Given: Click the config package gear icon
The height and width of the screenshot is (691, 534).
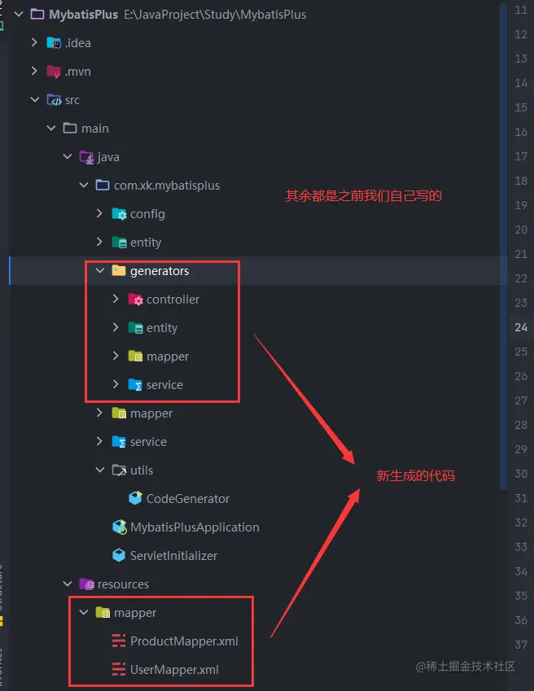Looking at the screenshot, I should pos(119,214).
